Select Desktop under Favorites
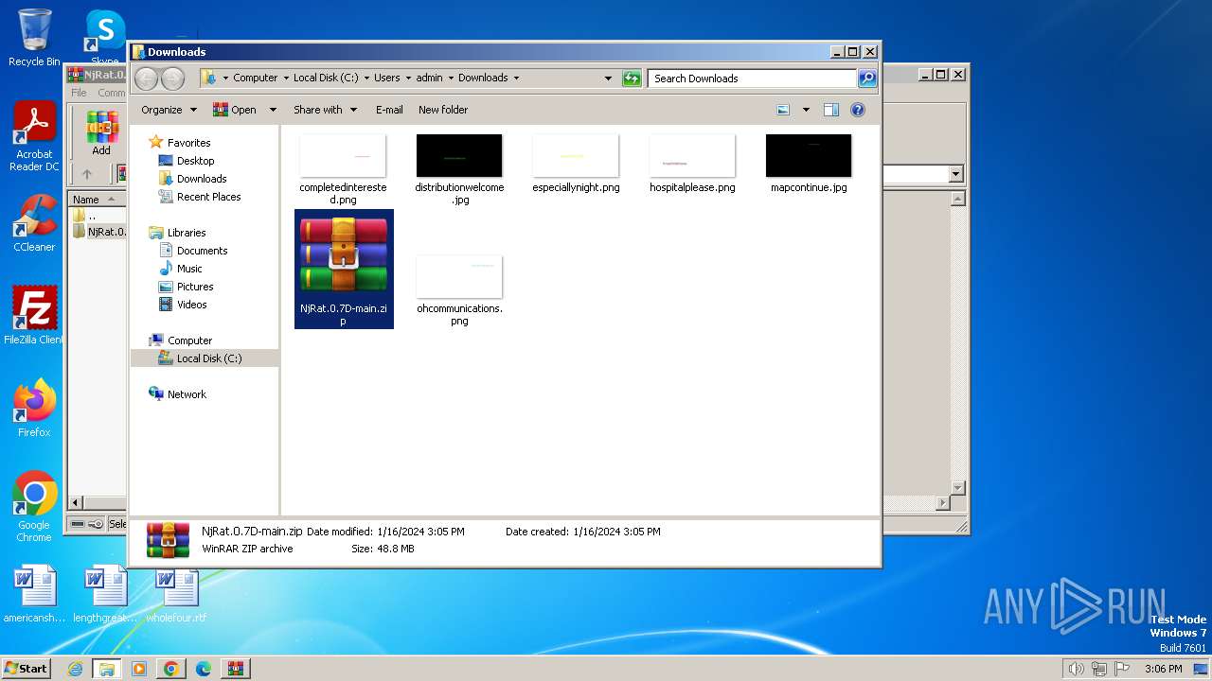 coord(195,161)
